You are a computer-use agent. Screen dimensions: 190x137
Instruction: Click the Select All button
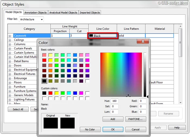18,109
